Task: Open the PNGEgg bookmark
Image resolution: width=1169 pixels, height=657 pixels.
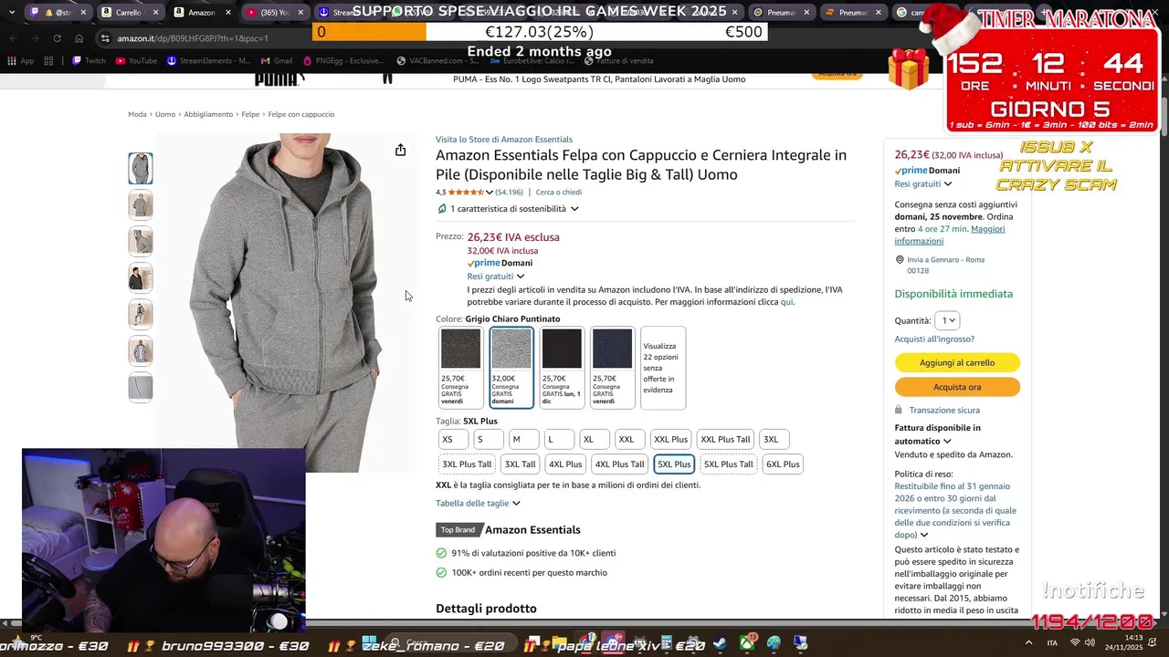Action: 342,61
